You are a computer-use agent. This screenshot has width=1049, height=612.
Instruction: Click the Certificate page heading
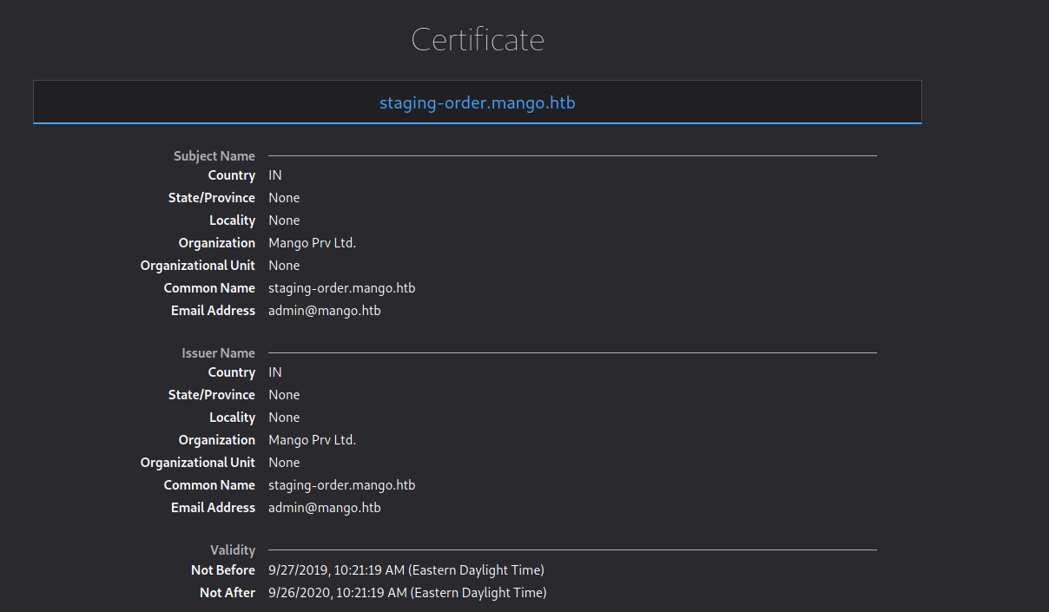point(478,39)
